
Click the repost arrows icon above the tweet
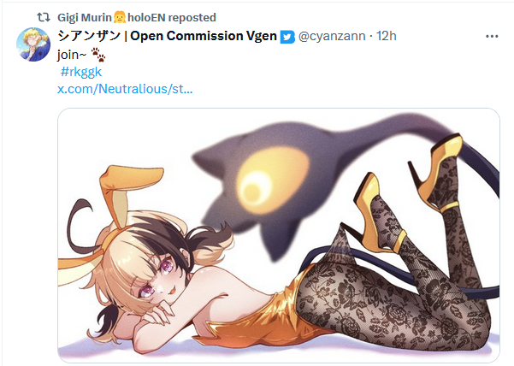tap(44, 17)
